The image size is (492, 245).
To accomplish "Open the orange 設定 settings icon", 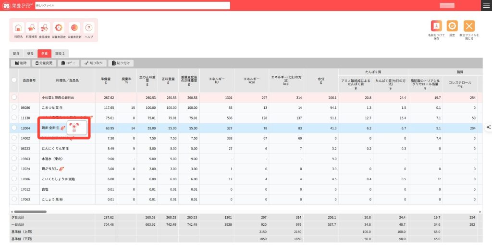I will point(452,28).
